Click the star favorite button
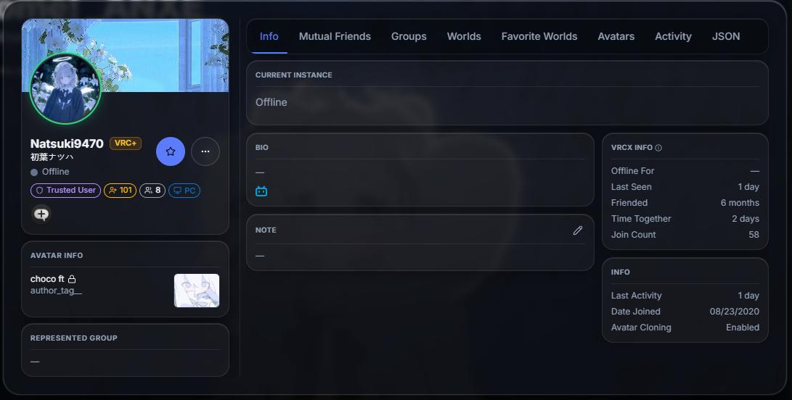792x400 pixels. pos(171,151)
